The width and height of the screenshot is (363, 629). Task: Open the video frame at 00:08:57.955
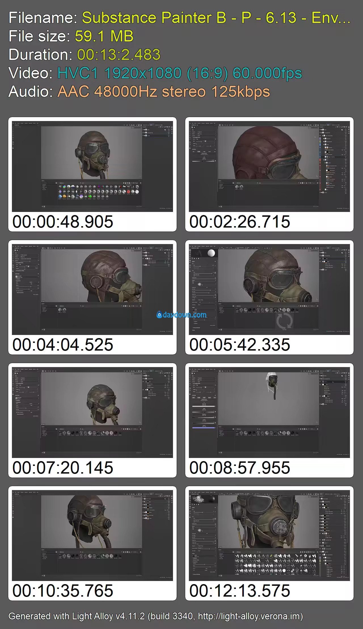[269, 412]
